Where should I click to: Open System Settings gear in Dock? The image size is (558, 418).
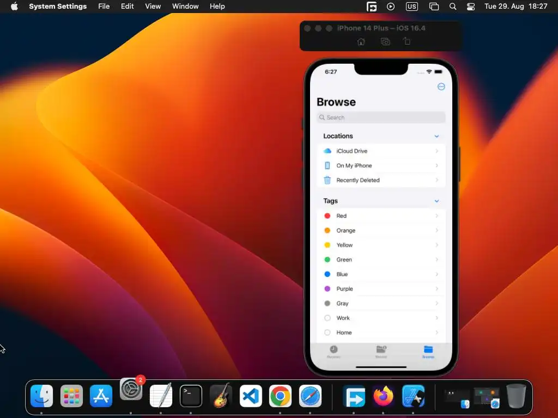pos(131,390)
